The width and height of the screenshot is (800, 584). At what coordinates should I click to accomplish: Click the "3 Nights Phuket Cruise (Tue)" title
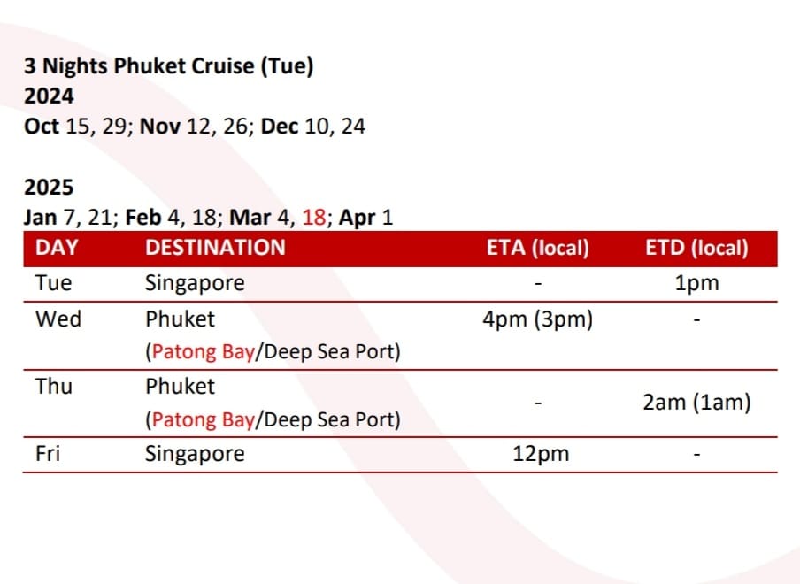pos(168,66)
